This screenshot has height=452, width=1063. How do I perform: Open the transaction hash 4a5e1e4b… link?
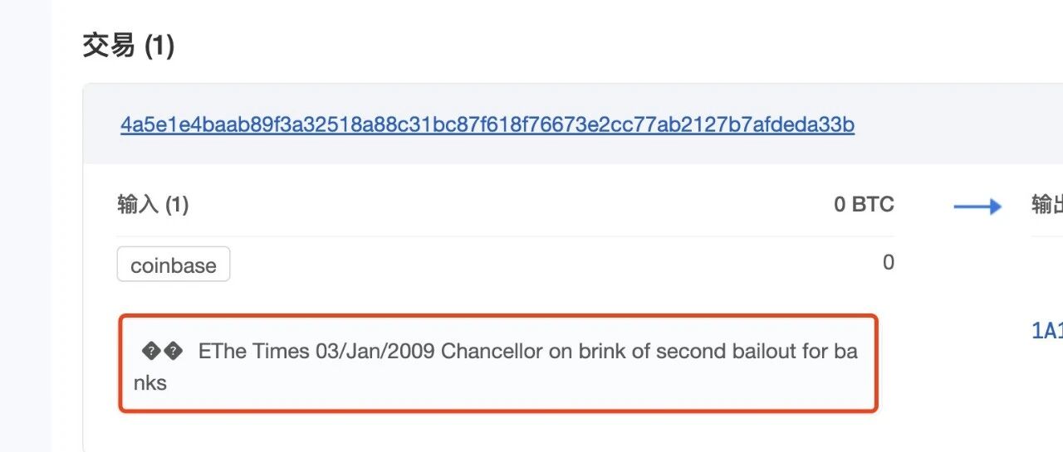487,125
